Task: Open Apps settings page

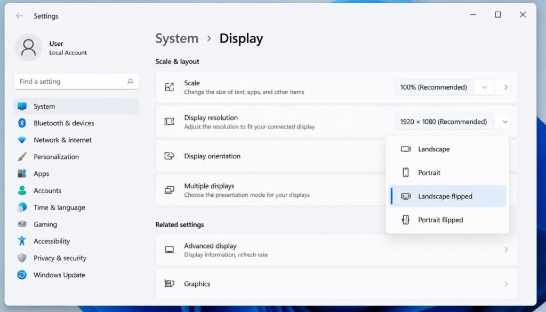Action: [x=76, y=173]
